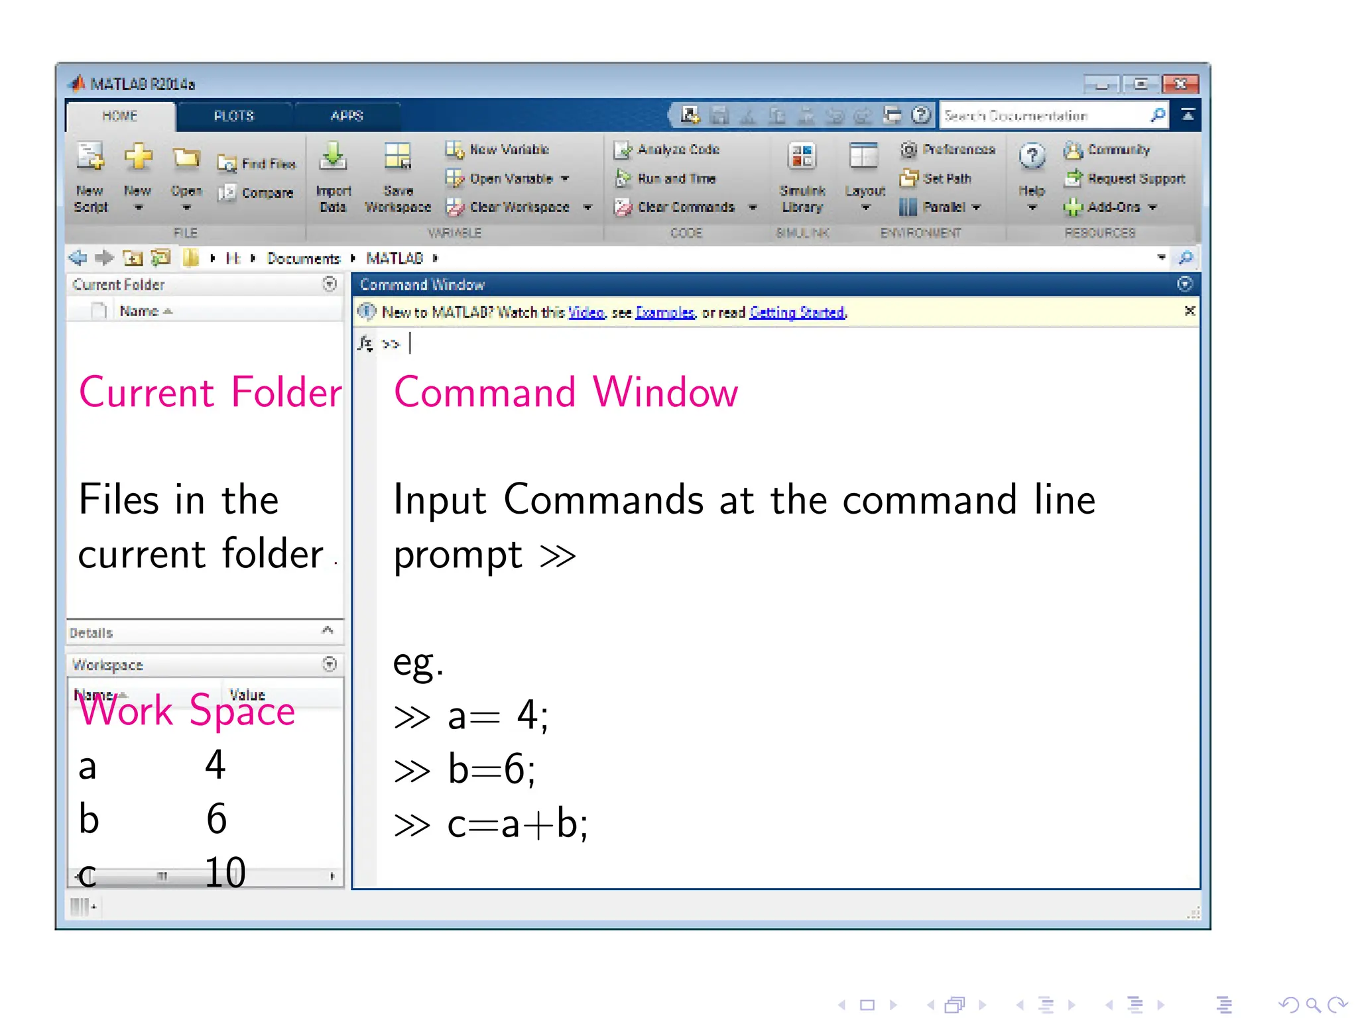
Task: Open Workspace panel actions menu
Action: 330,664
